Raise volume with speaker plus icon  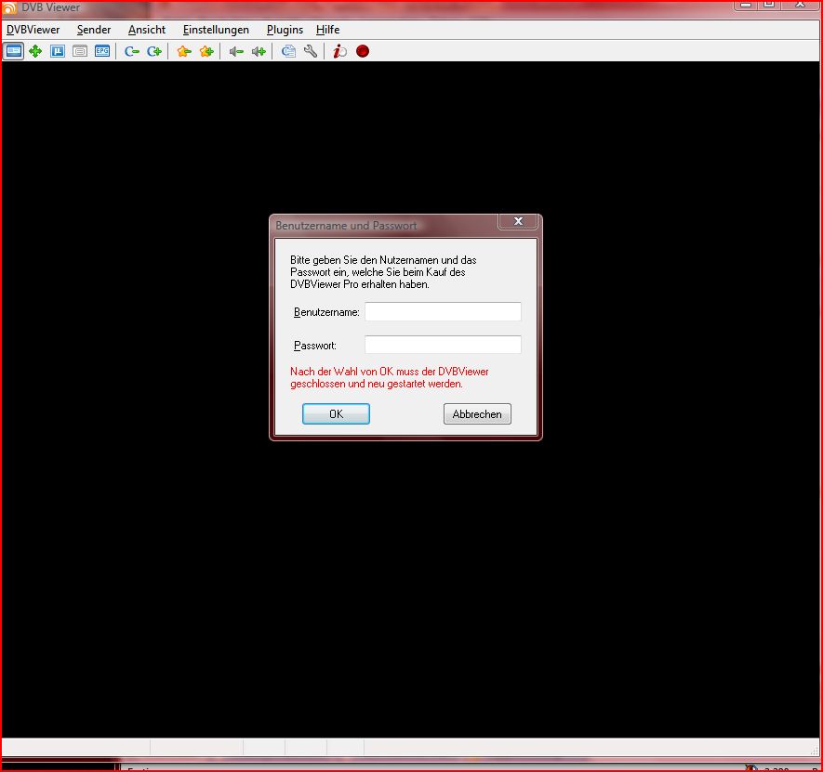click(259, 51)
